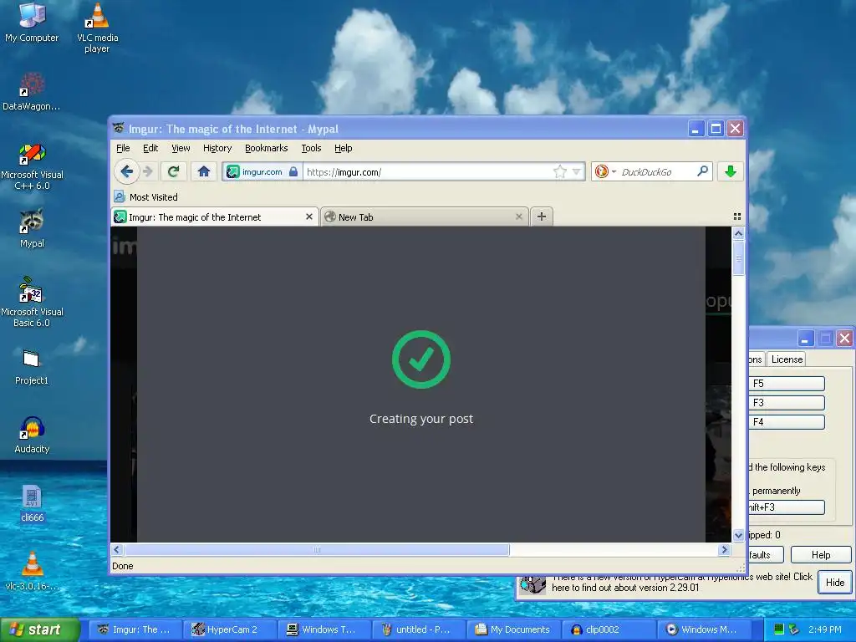Select the vlc-3.0.16 installer icon
Screen dimensions: 856x642
click(x=32, y=572)
